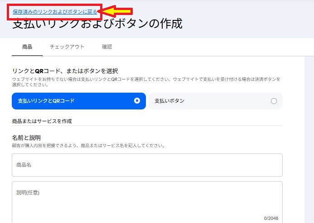Click the 説明(任意) placeholder label

click(x=28, y=193)
